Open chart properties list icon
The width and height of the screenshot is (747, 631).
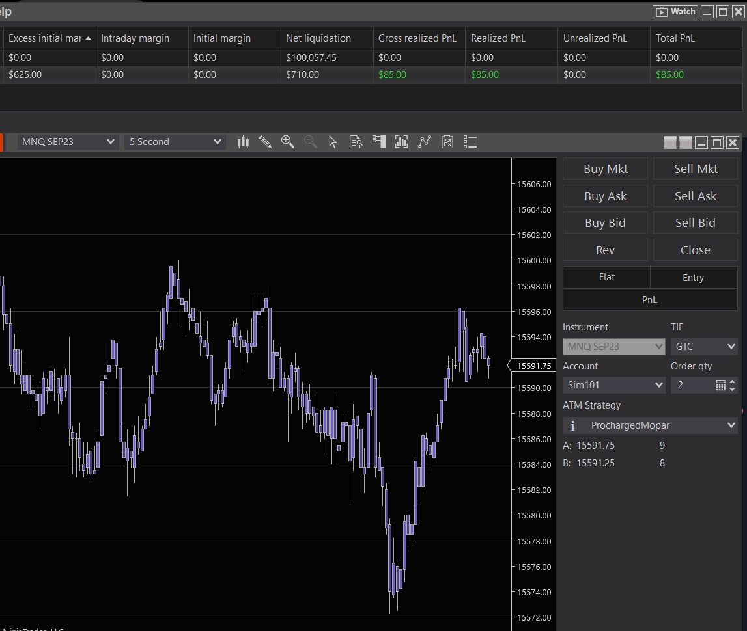(470, 142)
